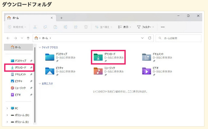Select ドキュメント in the sidebar
The width and height of the screenshot is (208, 129).
tap(18, 74)
